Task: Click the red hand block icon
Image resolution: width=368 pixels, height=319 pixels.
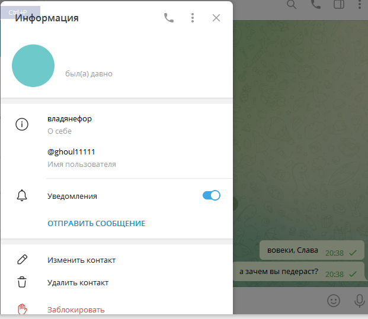Action: [23, 309]
